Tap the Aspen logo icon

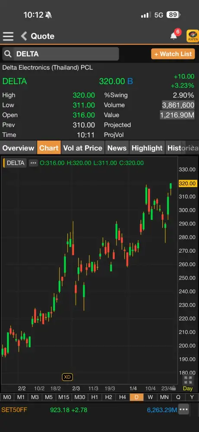tap(193, 36)
